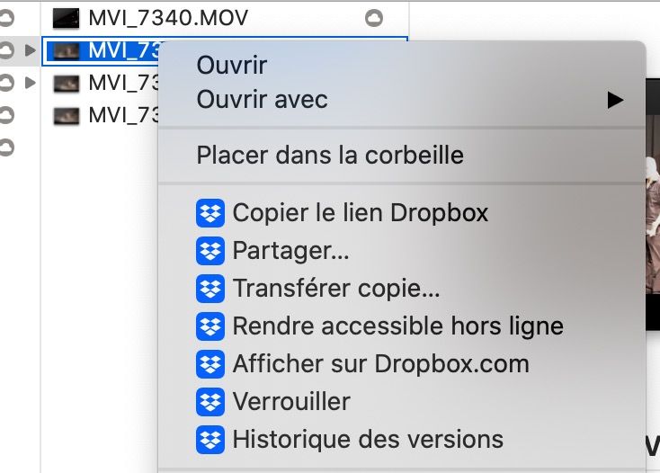Select Ouvrir avec menu entry
This screenshot has width=660, height=473.
(263, 100)
